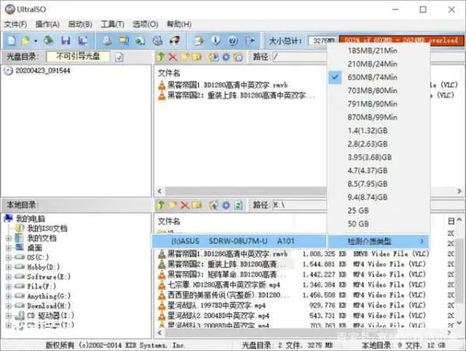Click the 大小总计 3275MB value field
The image size is (466, 351).
click(323, 40)
